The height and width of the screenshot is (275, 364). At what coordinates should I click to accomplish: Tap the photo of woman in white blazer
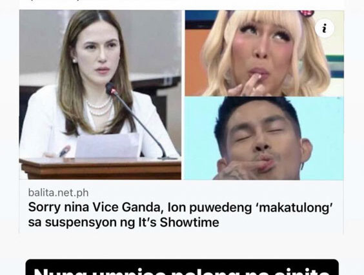pyautogui.click(x=100, y=95)
